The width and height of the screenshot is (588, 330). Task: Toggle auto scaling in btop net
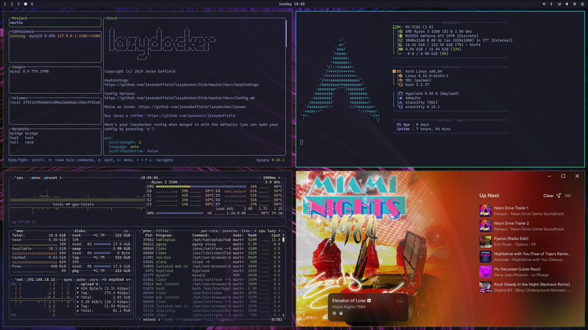coord(81,280)
